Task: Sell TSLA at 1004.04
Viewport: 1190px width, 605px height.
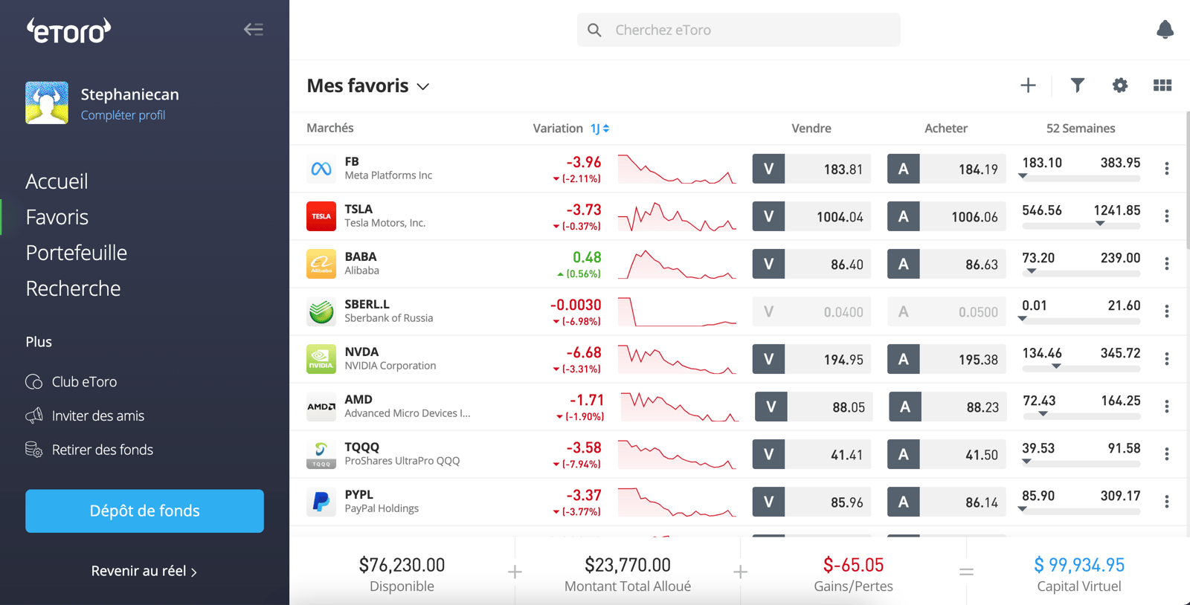Action: 811,216
